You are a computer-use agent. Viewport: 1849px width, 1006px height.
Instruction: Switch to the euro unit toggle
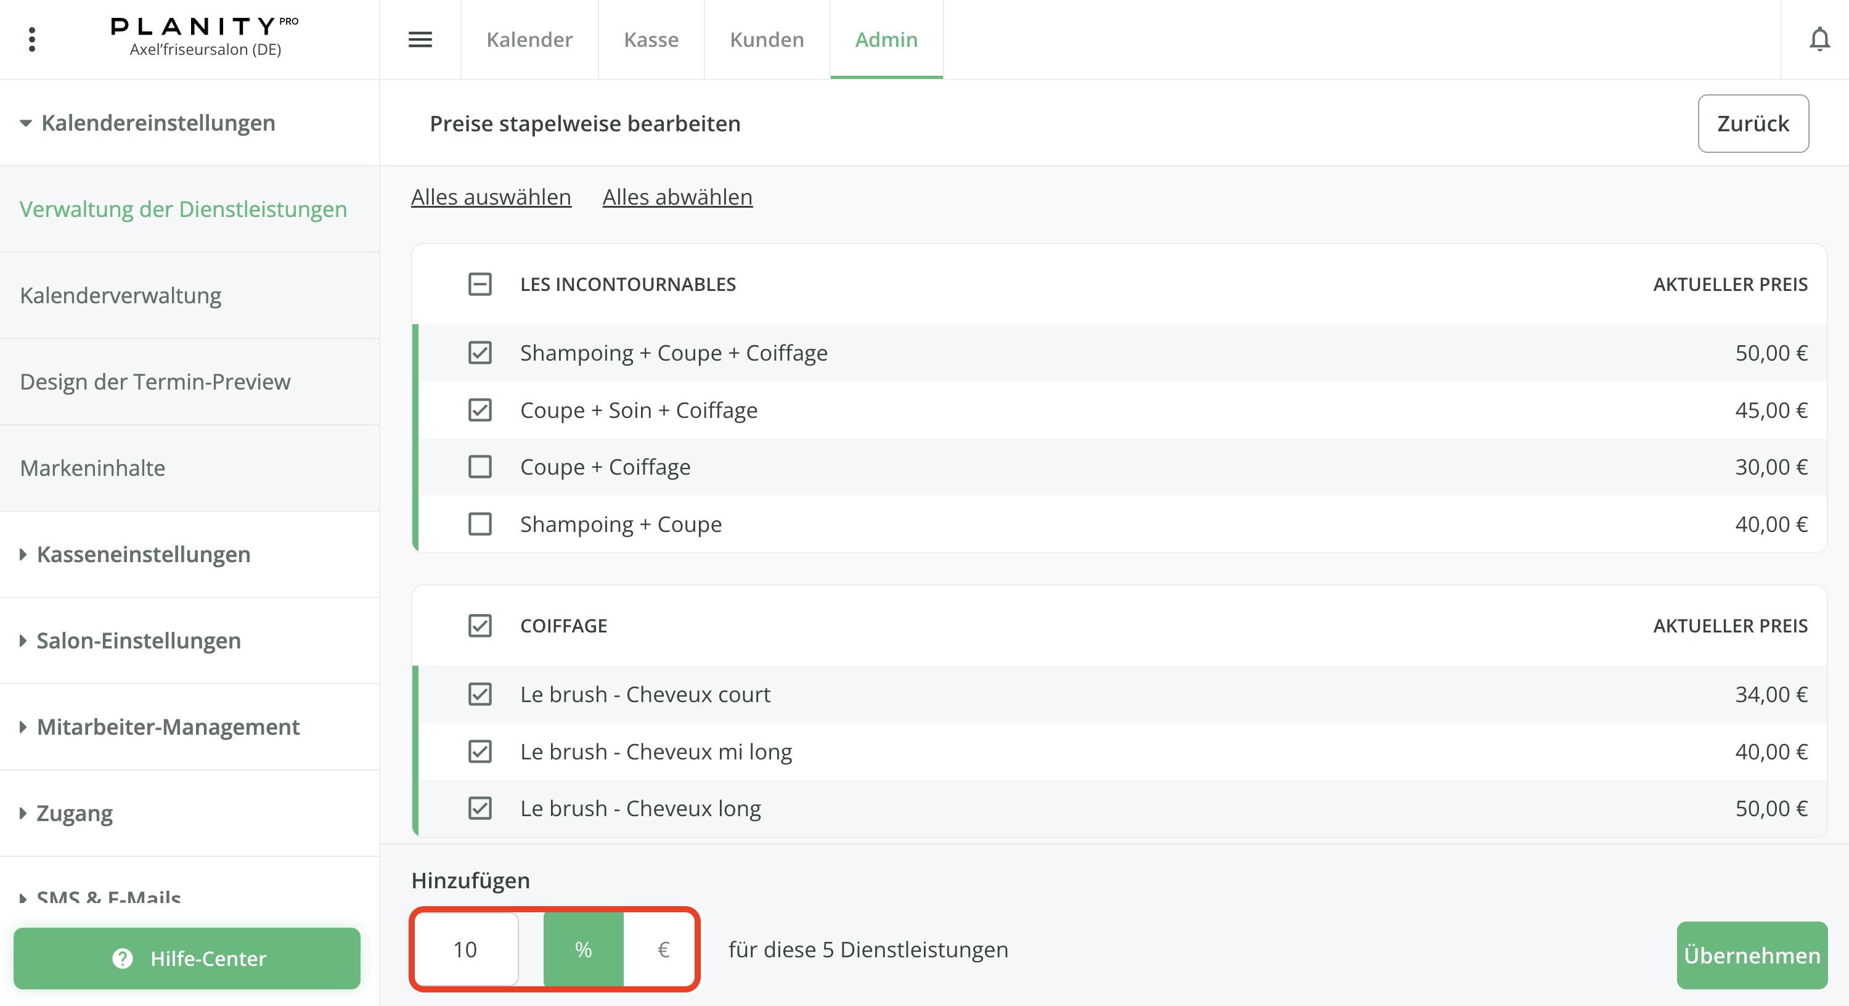coord(663,949)
